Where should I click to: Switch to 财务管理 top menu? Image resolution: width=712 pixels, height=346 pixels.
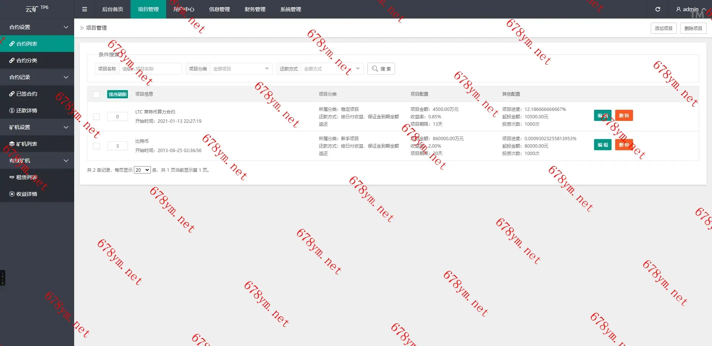(x=255, y=9)
